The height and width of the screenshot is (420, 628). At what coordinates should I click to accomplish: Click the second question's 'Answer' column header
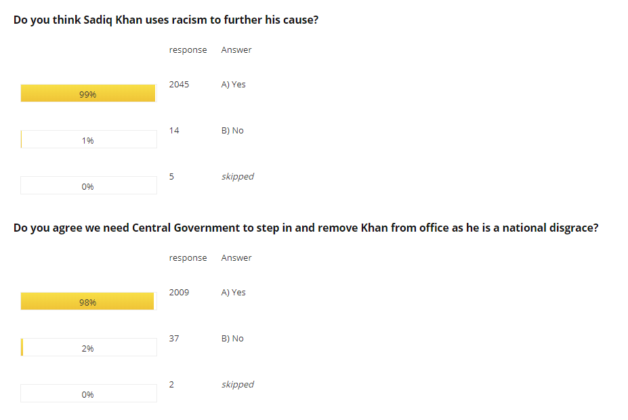pyautogui.click(x=236, y=258)
